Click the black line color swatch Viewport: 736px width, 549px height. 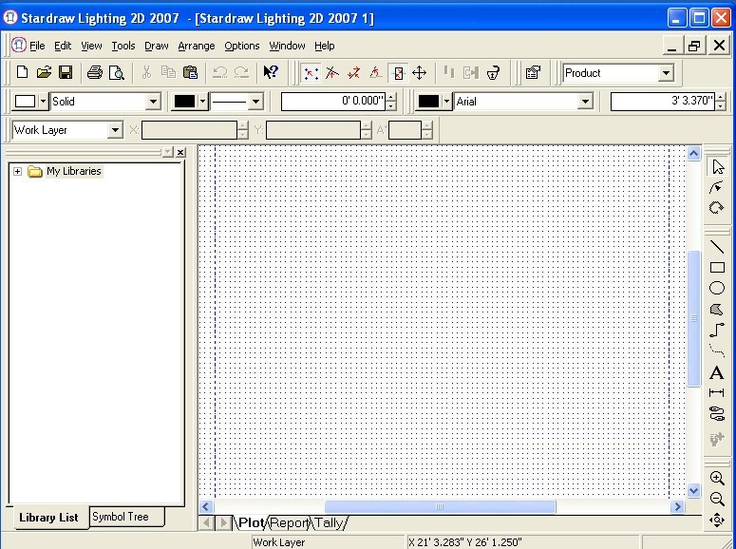click(185, 102)
